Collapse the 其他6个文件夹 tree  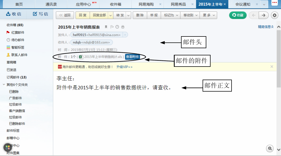[4, 84]
